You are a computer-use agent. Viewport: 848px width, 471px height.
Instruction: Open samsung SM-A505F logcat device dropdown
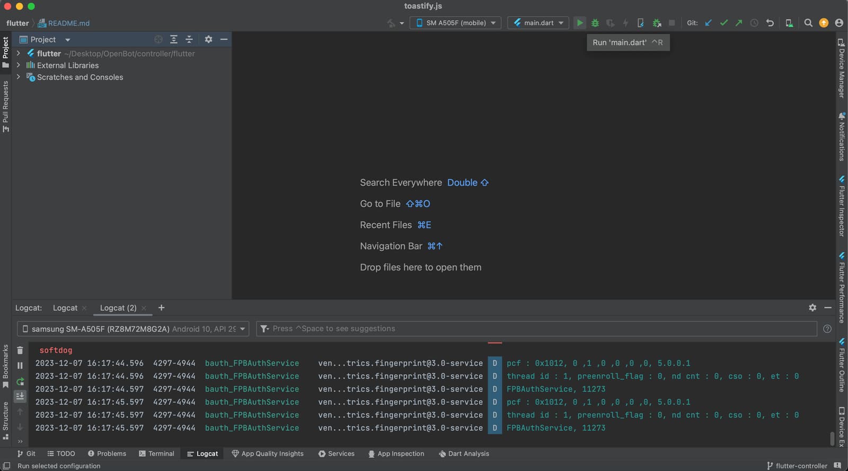[133, 329]
